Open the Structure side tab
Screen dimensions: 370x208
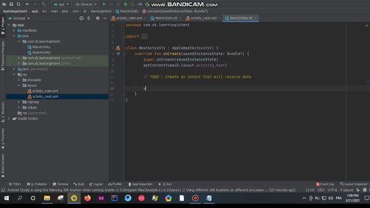point(3,112)
